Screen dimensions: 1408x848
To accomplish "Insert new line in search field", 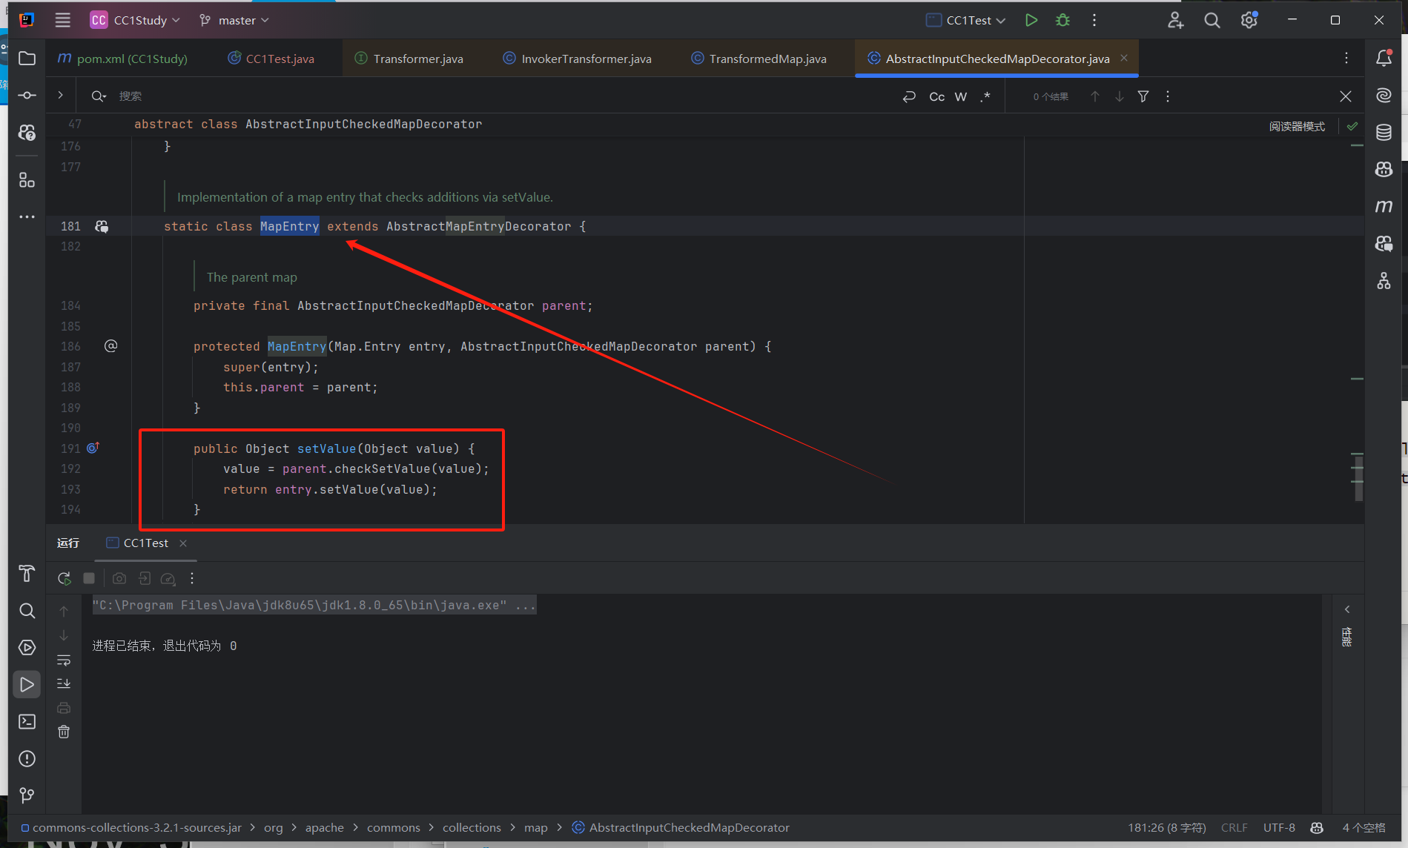I will tap(909, 96).
